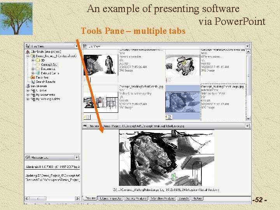280x210 pixels.
Task: Click status icon under the multi-sided robot thumbnail
Action: coord(168,80)
